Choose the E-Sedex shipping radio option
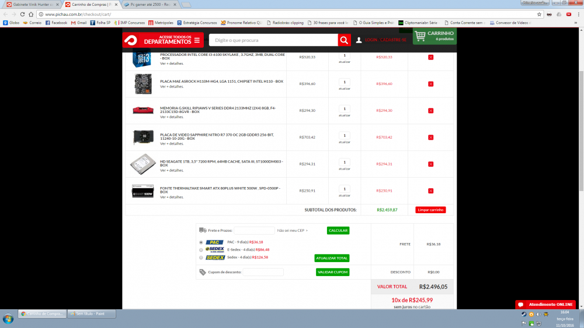Viewport: 584px width, 328px height. pyautogui.click(x=201, y=250)
